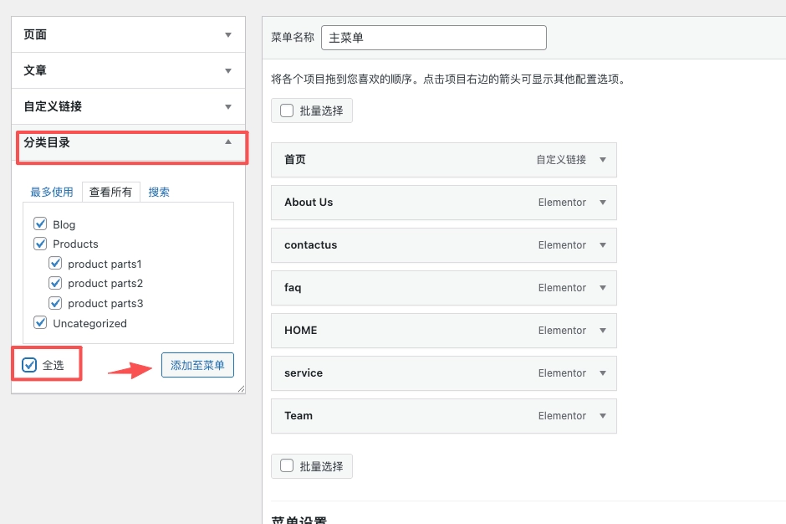Open options for Team menu item
Viewport: 786px width, 524px height.
click(x=603, y=415)
